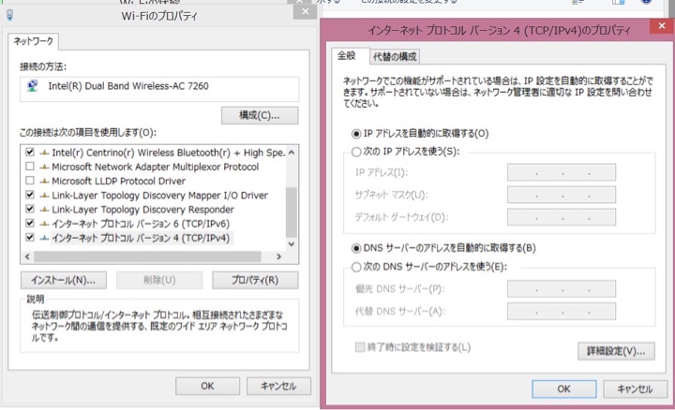Image resolution: width=675 pixels, height=410 pixels.
Task: Select Intel(r) Centrino(r) Wireless Bluetooth row text
Action: click(x=168, y=153)
